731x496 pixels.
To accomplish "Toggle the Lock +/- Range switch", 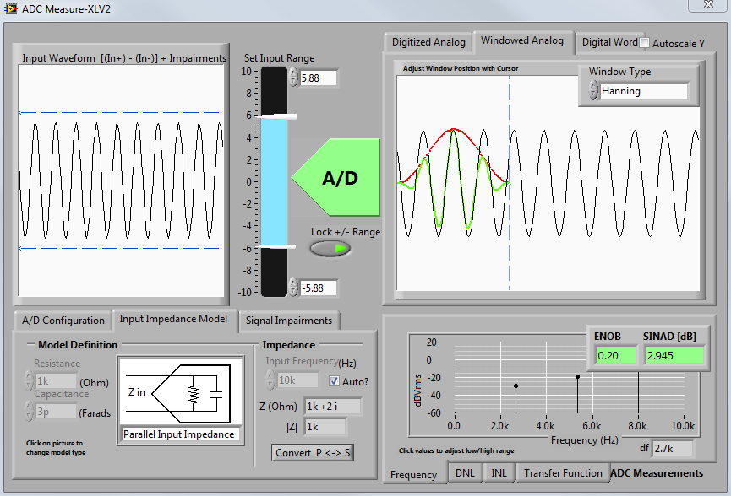I will pyautogui.click(x=330, y=249).
